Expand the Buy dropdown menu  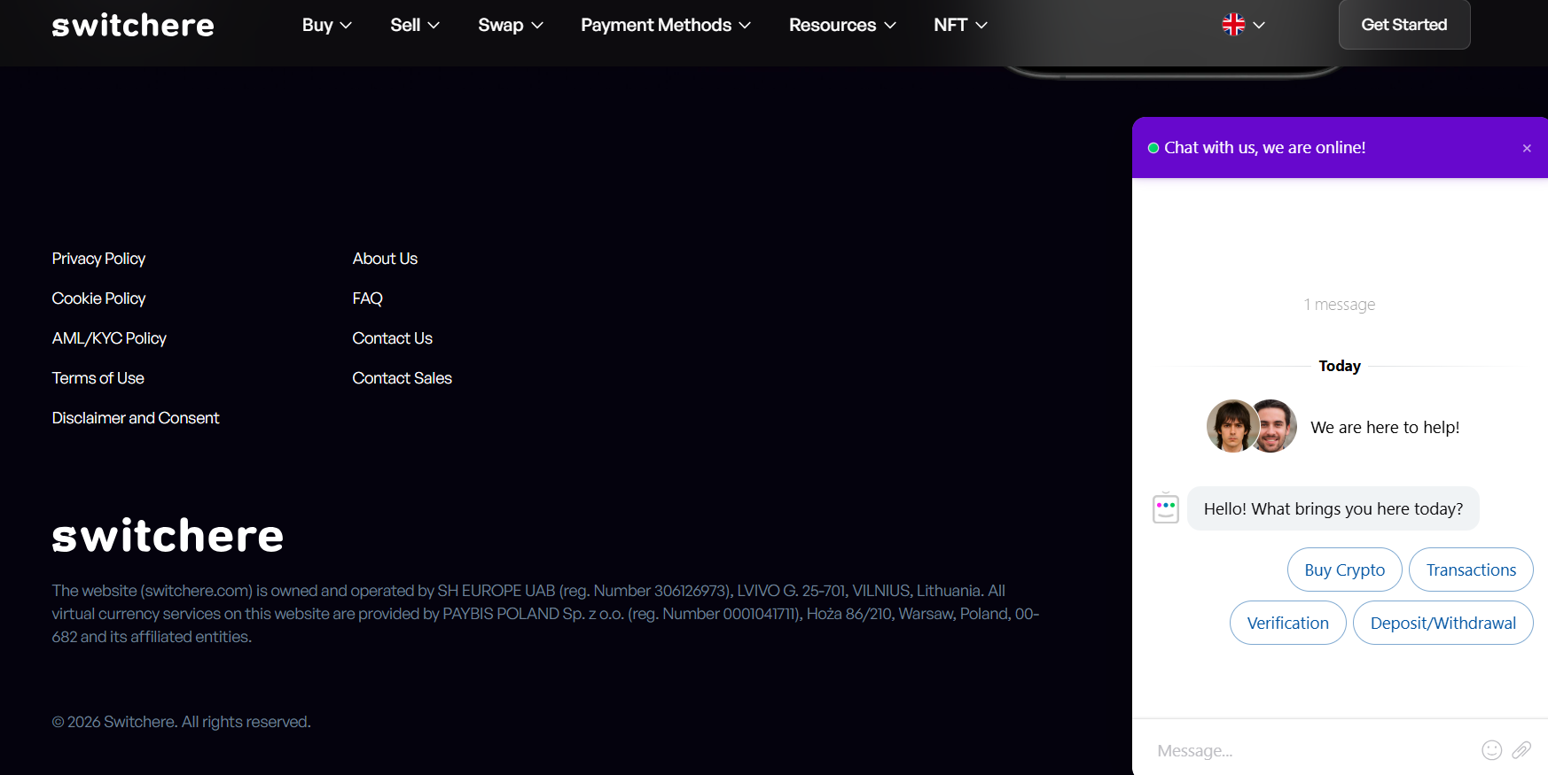click(x=326, y=25)
